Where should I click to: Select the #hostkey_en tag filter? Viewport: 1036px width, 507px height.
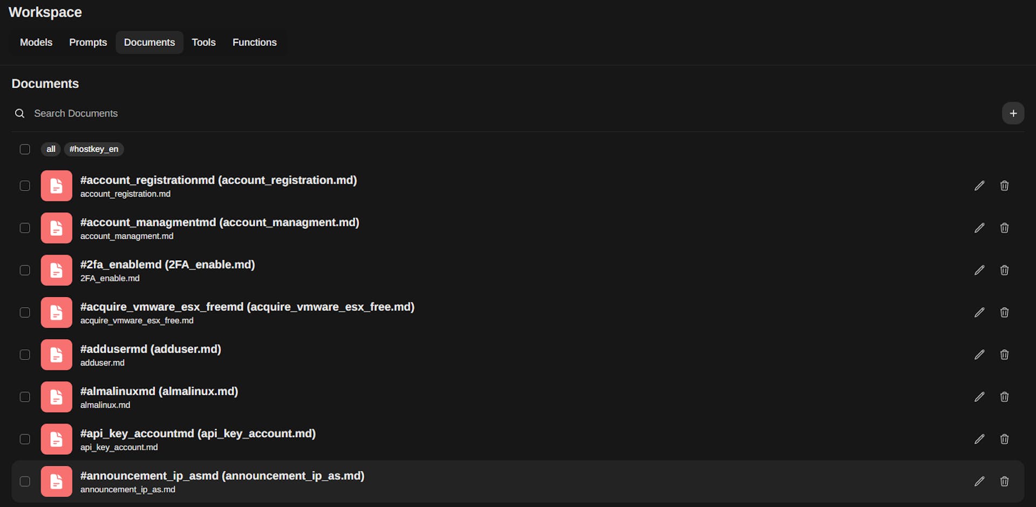point(93,149)
